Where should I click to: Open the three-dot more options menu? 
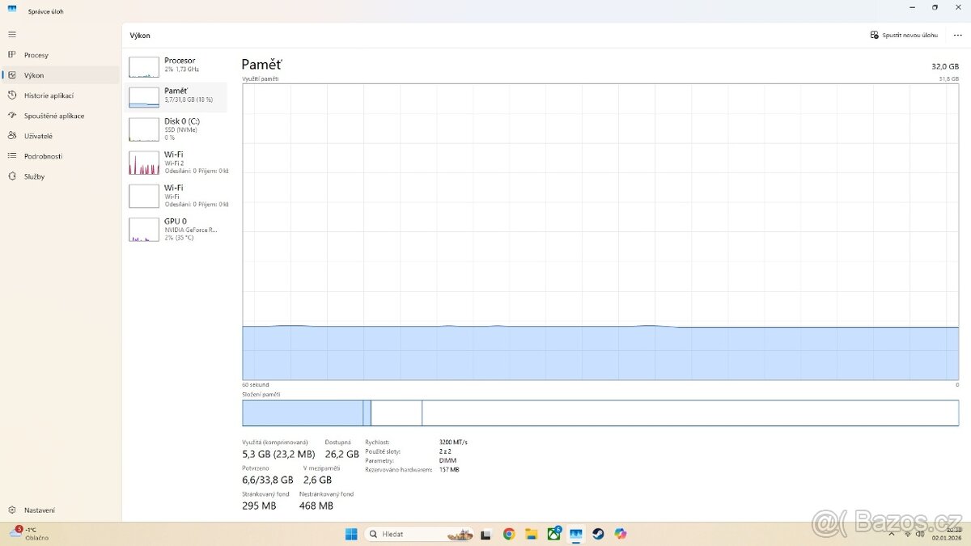pos(958,35)
